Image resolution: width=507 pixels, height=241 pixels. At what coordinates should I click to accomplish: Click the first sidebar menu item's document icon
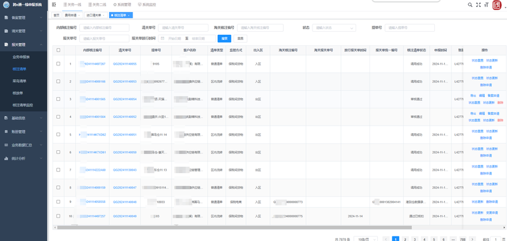point(6,18)
